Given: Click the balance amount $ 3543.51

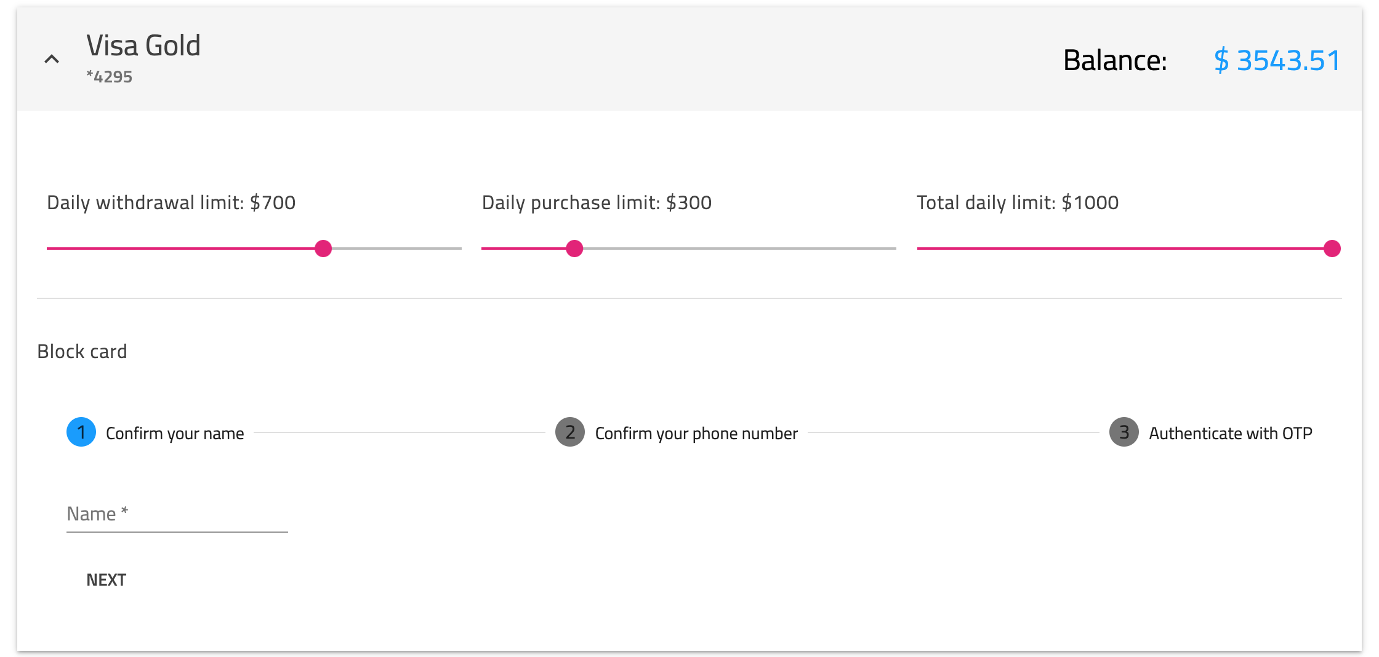Looking at the screenshot, I should pos(1276,60).
